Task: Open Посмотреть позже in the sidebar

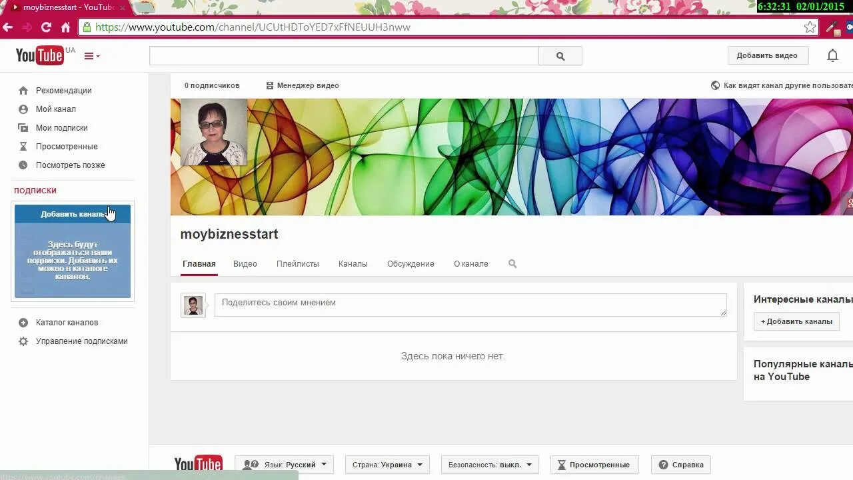Action: [71, 165]
